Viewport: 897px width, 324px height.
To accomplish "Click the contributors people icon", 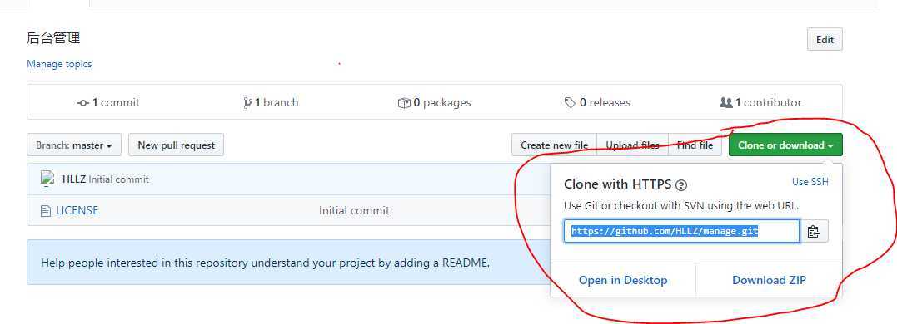I will (x=726, y=103).
